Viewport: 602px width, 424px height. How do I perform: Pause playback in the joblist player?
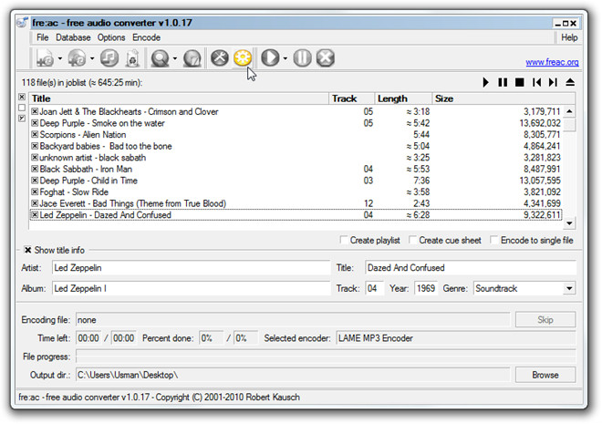point(503,82)
